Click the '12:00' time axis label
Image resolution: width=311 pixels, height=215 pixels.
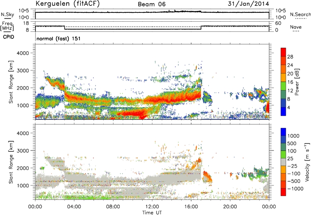click(152, 207)
